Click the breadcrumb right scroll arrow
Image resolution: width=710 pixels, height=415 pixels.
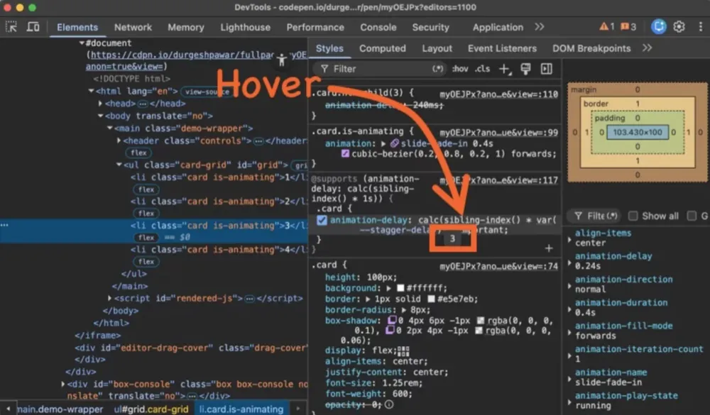click(x=297, y=409)
